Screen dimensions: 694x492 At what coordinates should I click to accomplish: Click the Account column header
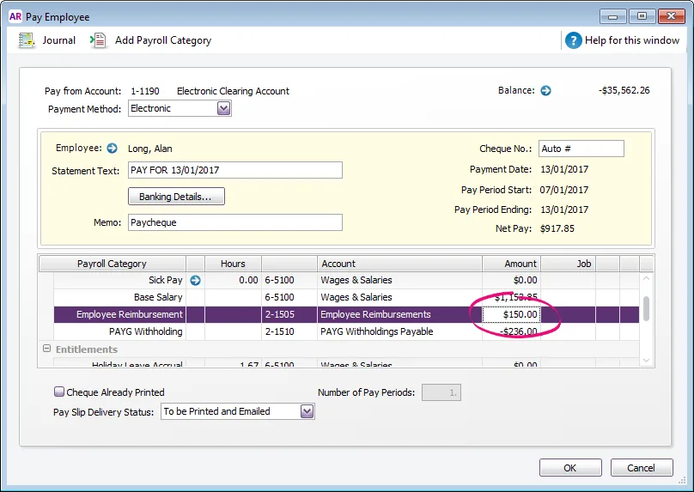pyautogui.click(x=399, y=264)
